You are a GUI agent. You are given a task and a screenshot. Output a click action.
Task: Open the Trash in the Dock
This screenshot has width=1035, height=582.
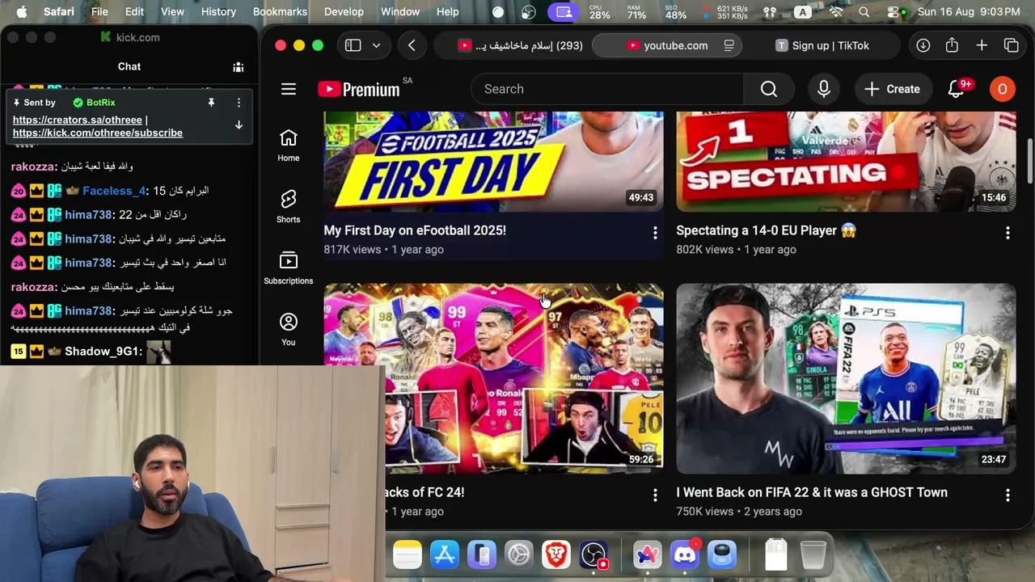coord(813,555)
